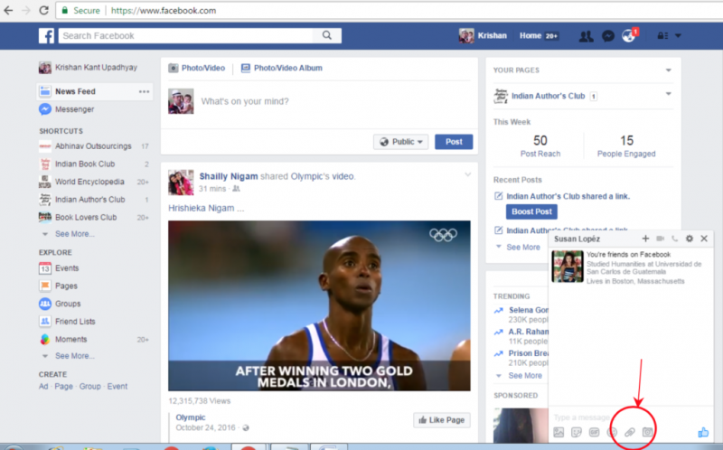The height and width of the screenshot is (450, 723).
Task: Open Messenger from left sidebar
Action: coord(66,109)
